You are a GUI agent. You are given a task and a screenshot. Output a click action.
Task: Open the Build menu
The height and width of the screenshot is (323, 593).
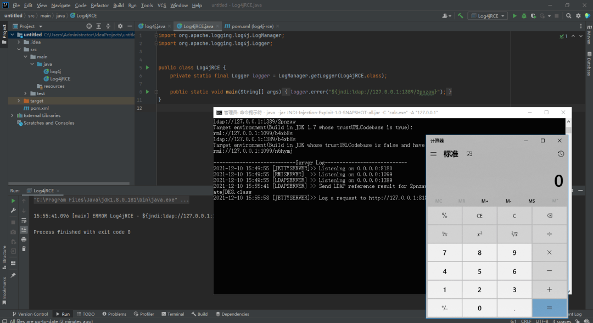119,5
